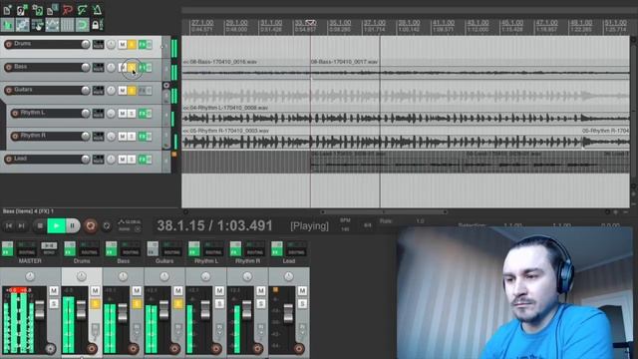The height and width of the screenshot is (359, 638).
Task: Toggle ripple editing toolbar icon
Action: coord(37,25)
